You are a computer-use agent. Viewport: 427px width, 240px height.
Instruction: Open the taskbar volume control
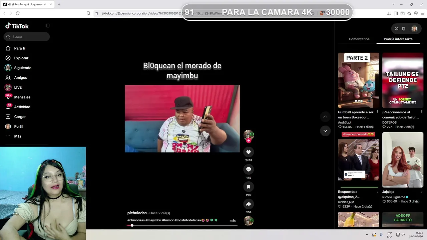click(x=403, y=235)
